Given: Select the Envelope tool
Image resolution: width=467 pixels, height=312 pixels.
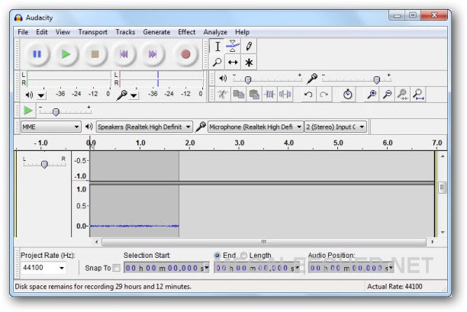Looking at the screenshot, I should 233,47.
